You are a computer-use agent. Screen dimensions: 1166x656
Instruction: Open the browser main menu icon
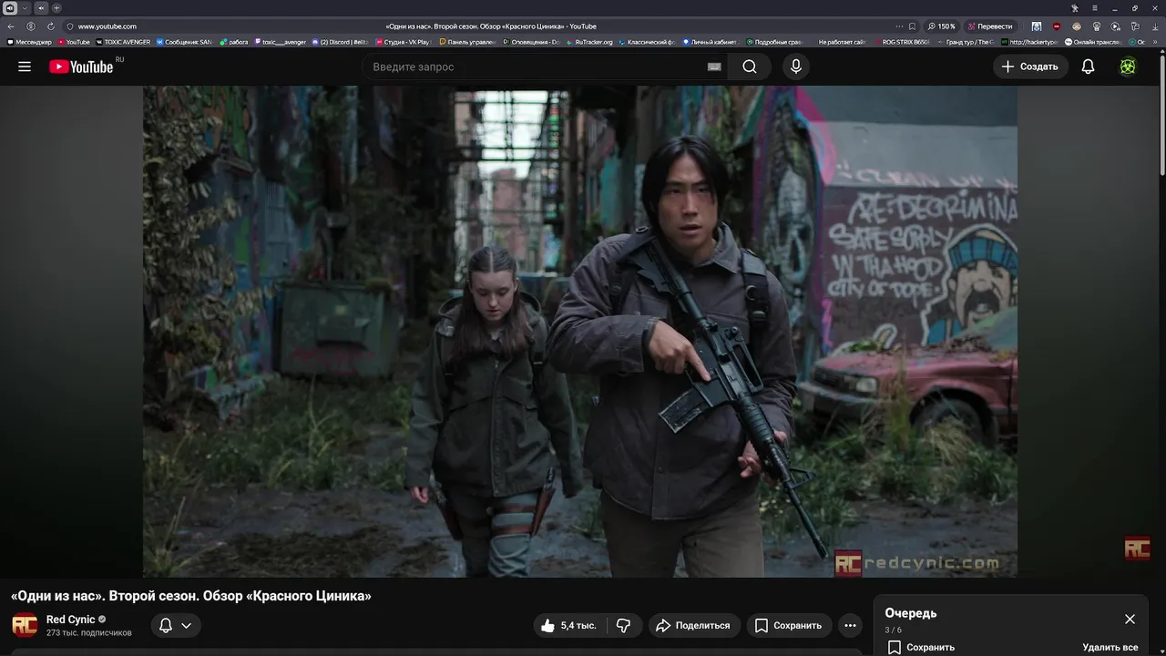pyautogui.click(x=1095, y=8)
